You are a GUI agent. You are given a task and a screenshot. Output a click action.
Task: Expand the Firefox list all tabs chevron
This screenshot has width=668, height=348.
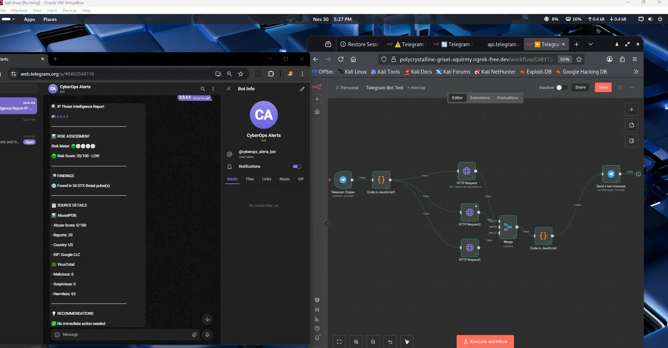pyautogui.click(x=591, y=44)
